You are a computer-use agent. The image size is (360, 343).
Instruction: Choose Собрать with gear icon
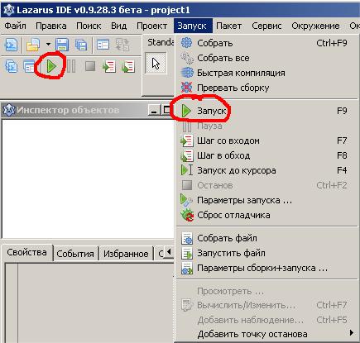pos(267,43)
